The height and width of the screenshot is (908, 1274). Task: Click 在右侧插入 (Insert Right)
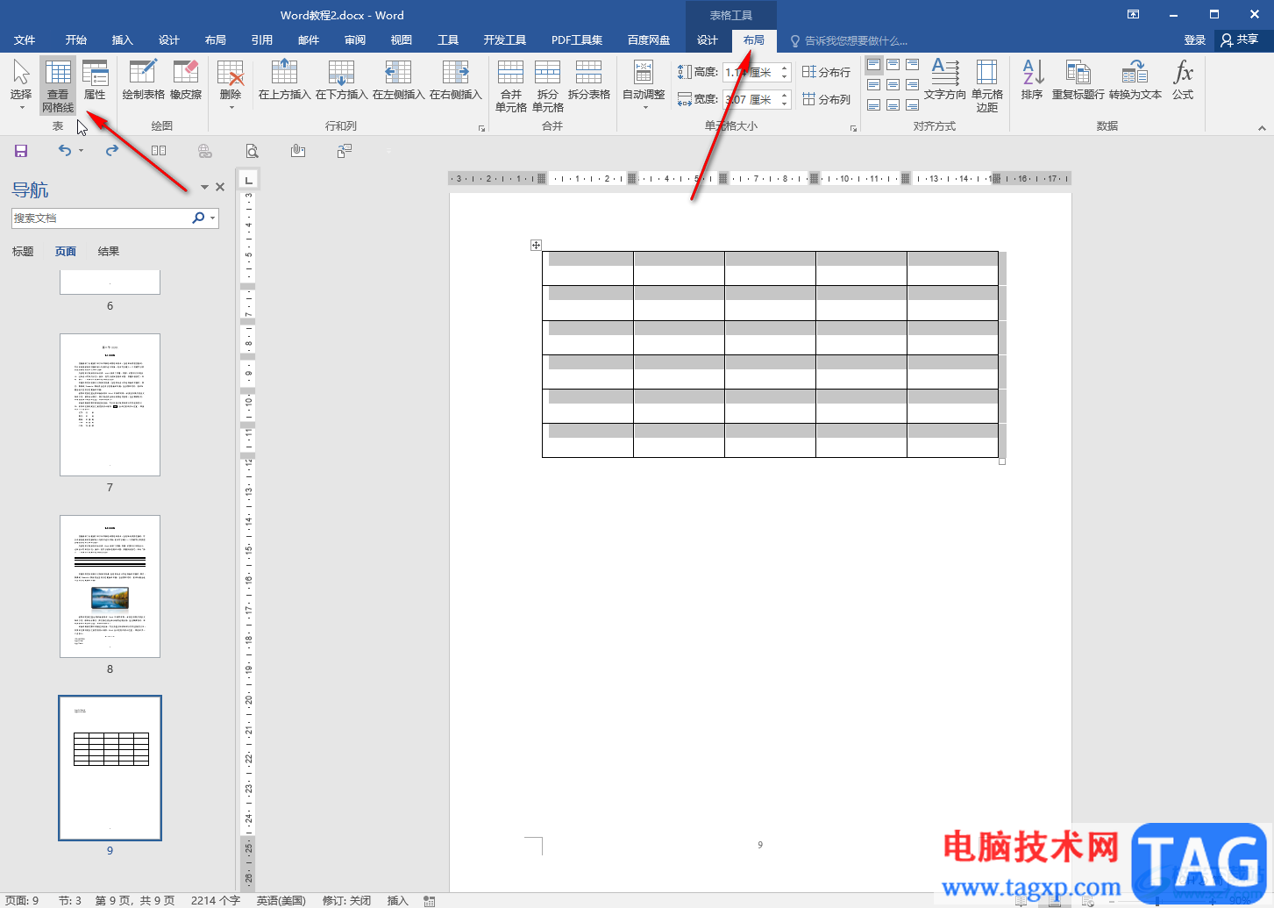click(456, 81)
